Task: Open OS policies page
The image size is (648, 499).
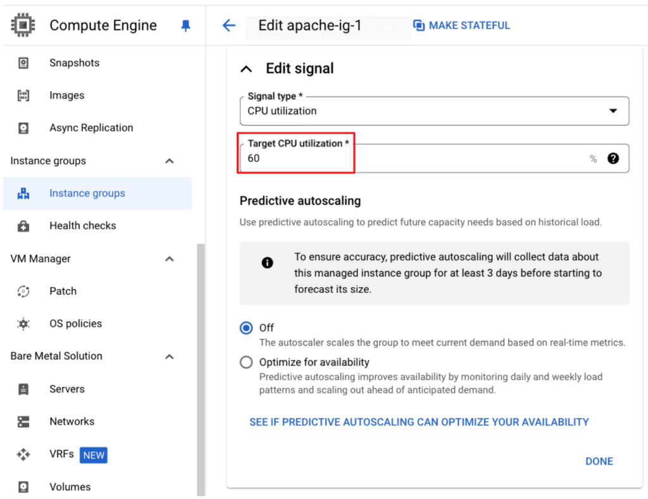Action: click(x=76, y=323)
